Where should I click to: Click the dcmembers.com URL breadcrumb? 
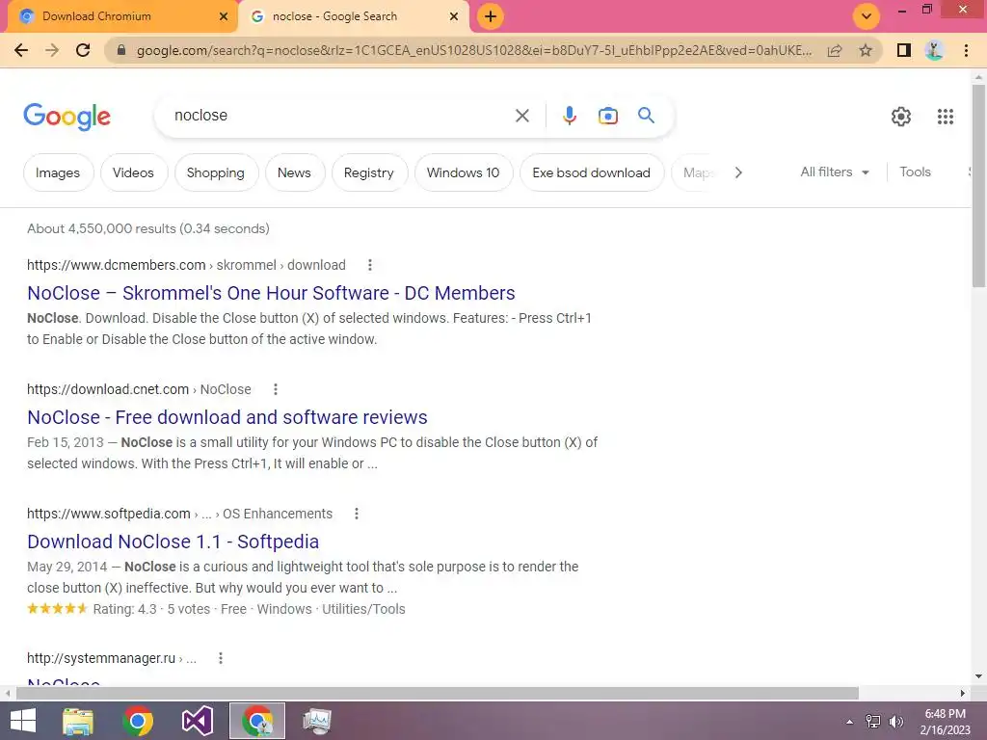(186, 265)
